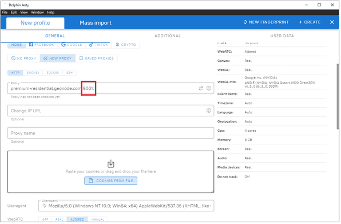Open the View menu

[x=24, y=13]
